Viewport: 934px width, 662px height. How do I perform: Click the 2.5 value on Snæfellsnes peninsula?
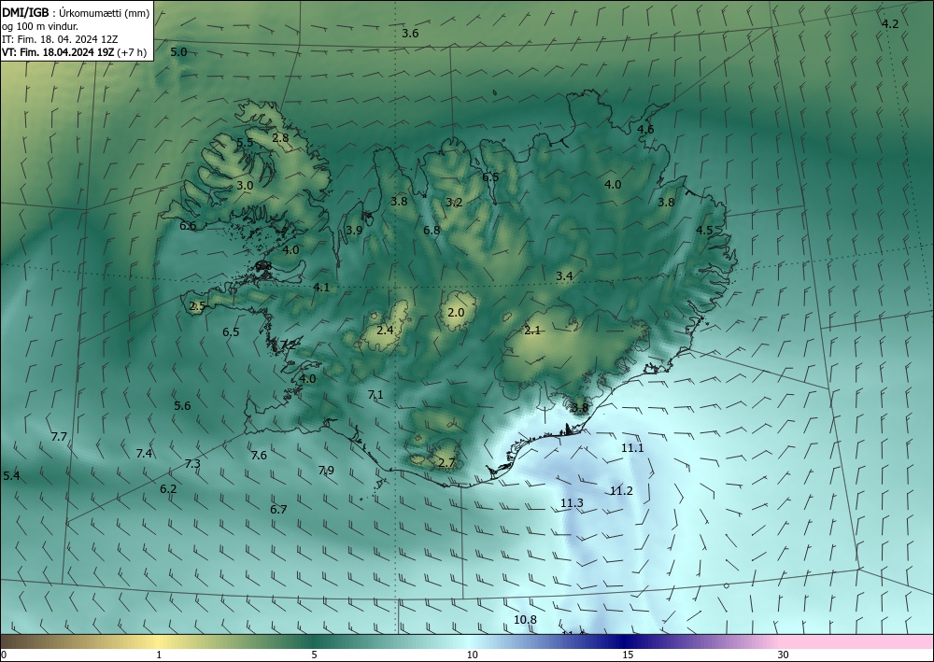click(197, 306)
